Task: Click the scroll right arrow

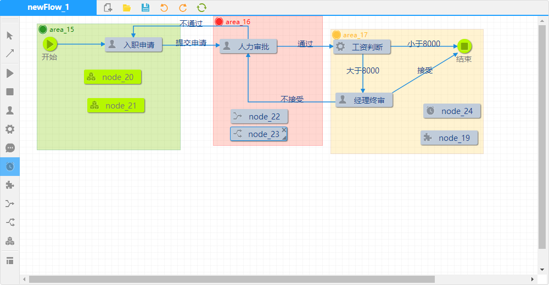Action: tap(532, 279)
